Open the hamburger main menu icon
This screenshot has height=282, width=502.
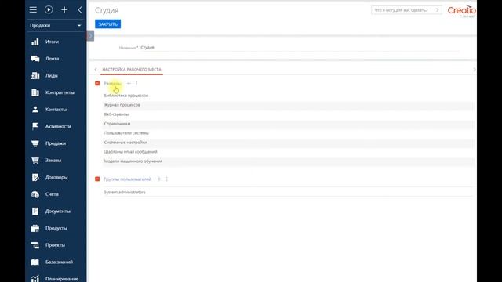click(33, 10)
